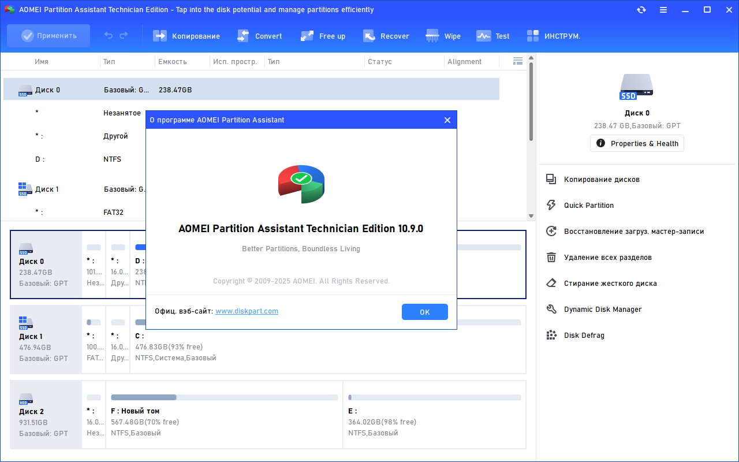Click the Properties & Health button
Image resolution: width=739 pixels, height=462 pixels.
pos(637,143)
